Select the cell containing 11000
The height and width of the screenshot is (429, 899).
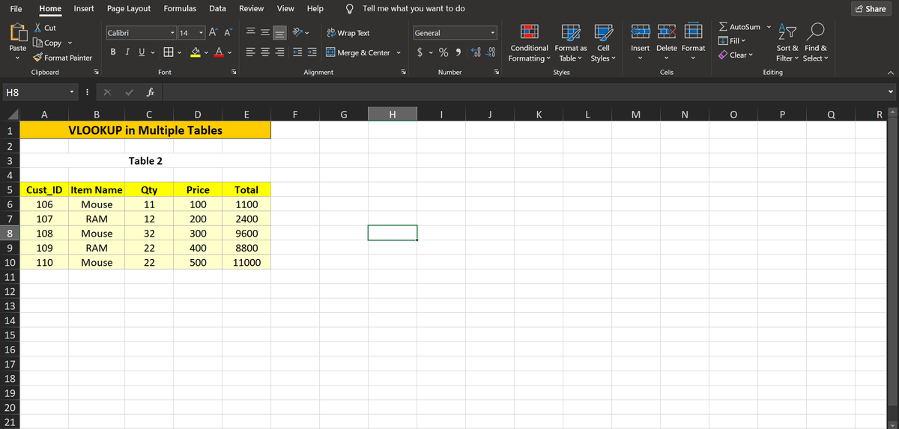(246, 263)
